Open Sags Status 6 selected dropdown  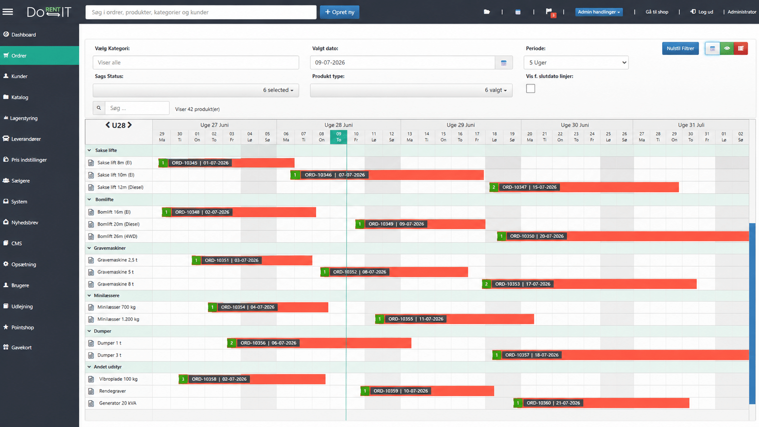coord(196,90)
